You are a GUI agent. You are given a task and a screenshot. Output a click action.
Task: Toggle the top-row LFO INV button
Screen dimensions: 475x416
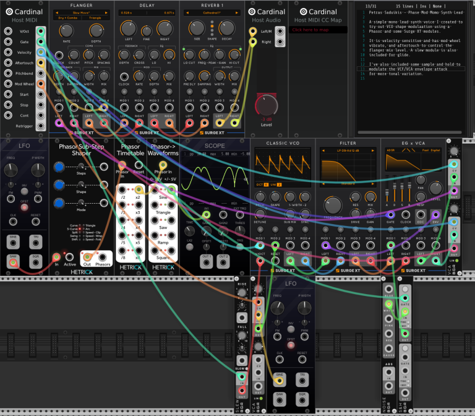click(x=25, y=191)
